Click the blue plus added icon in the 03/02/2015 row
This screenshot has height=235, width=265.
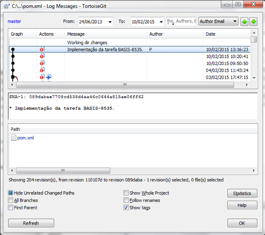tap(49, 77)
